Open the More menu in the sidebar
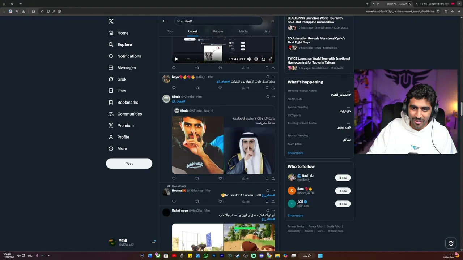463x260 pixels. click(x=118, y=148)
